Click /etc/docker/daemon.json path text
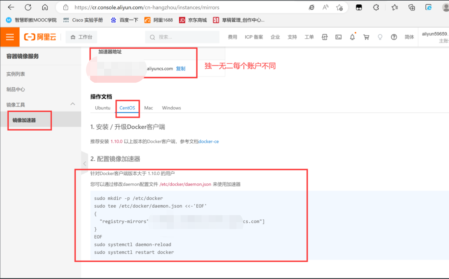Image resolution: width=449 pixels, height=279 pixels. point(185,184)
